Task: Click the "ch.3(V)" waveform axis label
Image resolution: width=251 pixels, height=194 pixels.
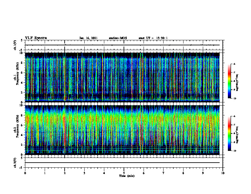Action: [15, 163]
